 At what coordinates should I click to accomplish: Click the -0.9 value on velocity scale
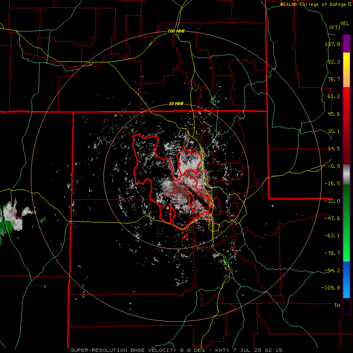(334, 166)
